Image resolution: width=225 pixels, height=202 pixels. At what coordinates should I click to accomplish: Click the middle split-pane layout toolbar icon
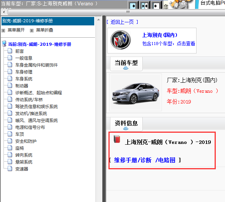(145, 5)
